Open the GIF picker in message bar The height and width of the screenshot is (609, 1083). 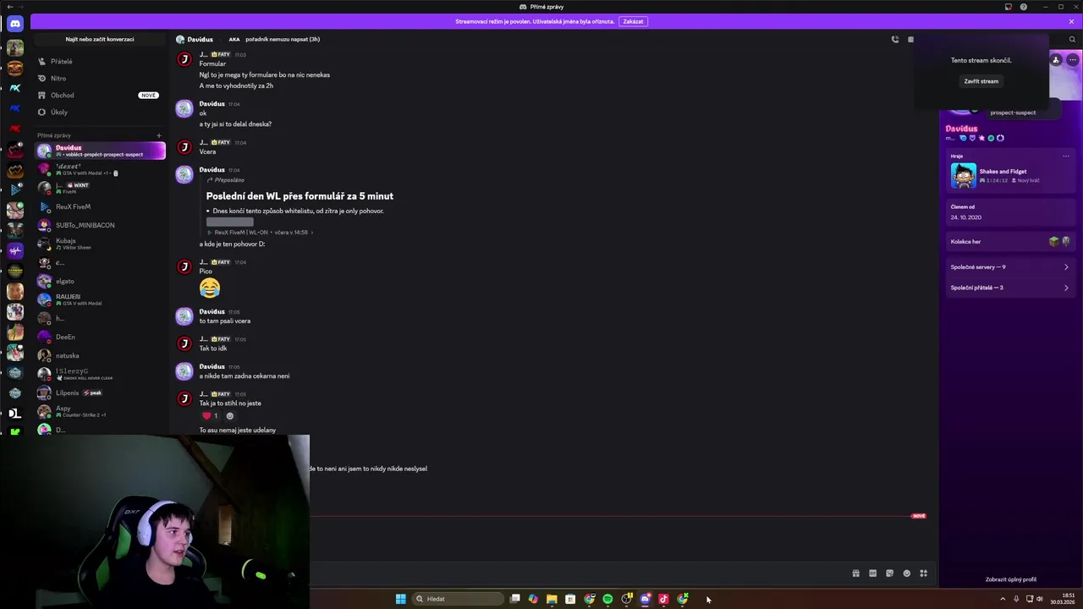coord(872,573)
